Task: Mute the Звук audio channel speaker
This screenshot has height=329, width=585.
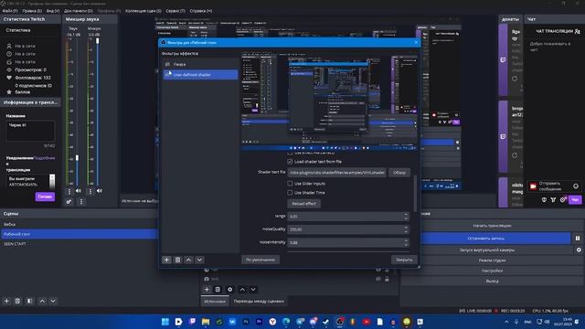Action: pos(79,191)
